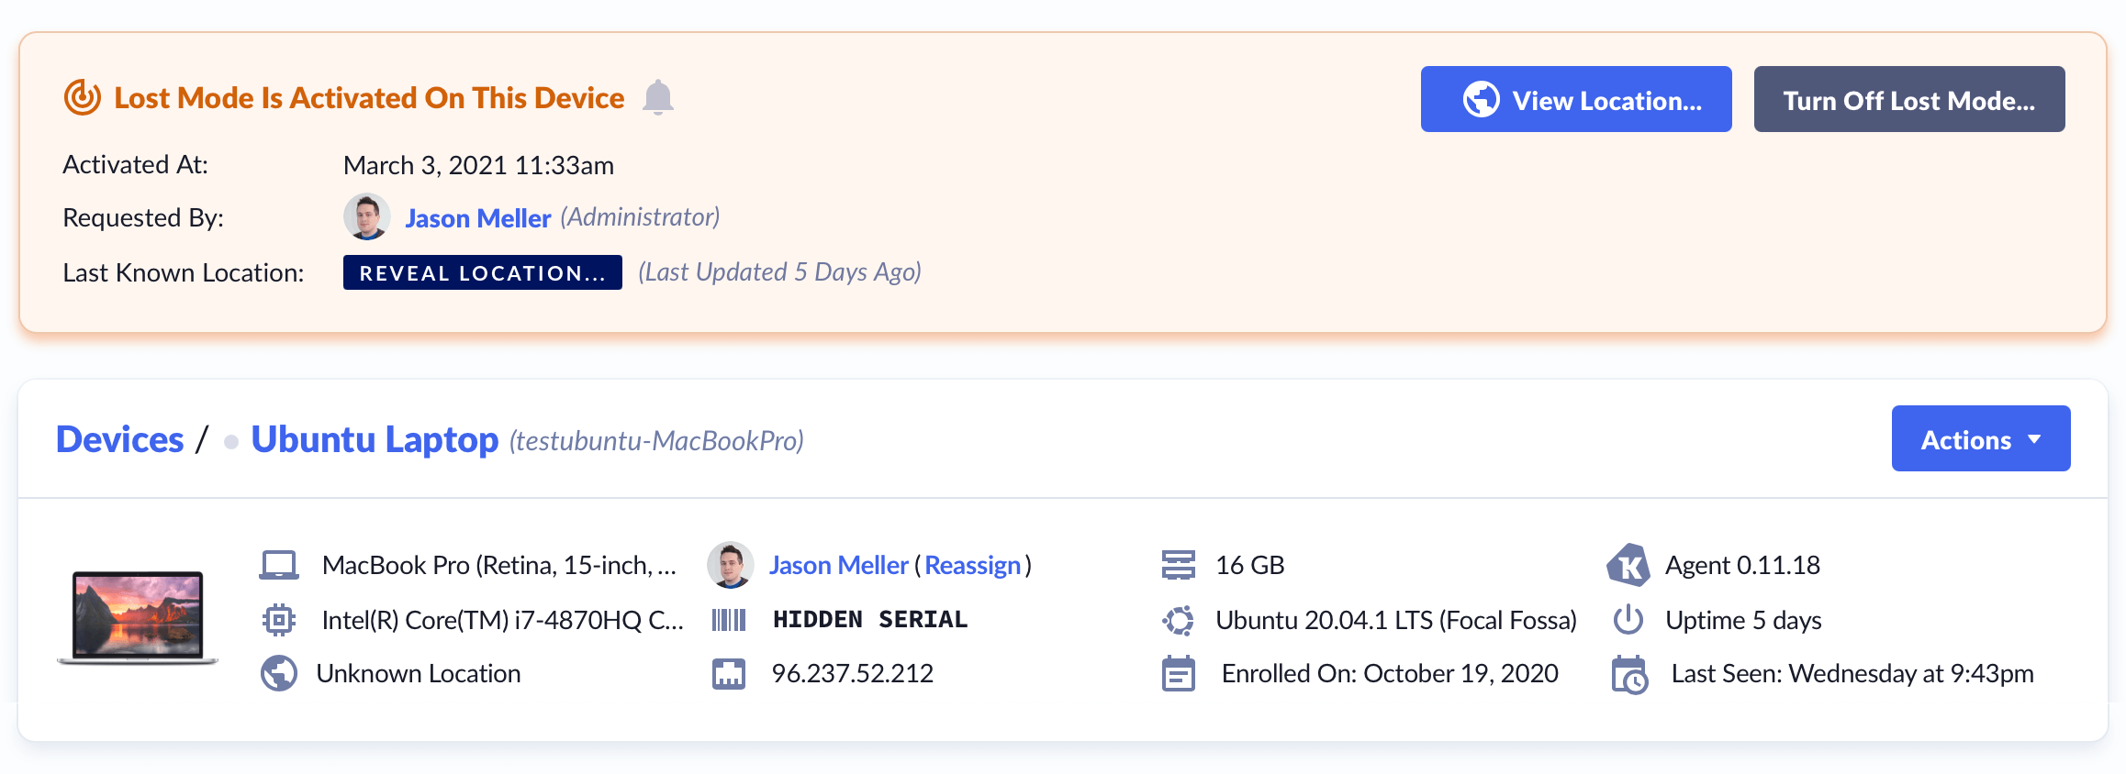The image size is (2126, 774).
Task: Click the globe icon beside Unknown Location
Action: pyautogui.click(x=279, y=673)
